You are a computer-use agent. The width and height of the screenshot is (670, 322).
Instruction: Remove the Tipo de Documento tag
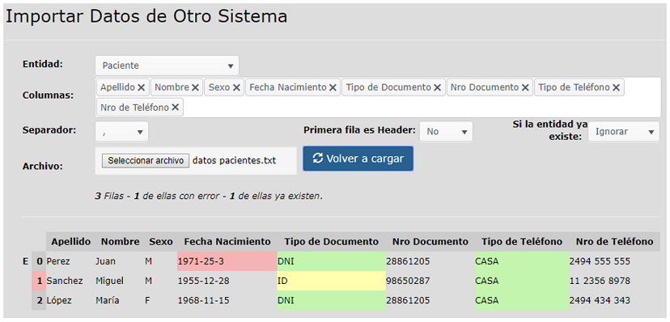point(438,87)
